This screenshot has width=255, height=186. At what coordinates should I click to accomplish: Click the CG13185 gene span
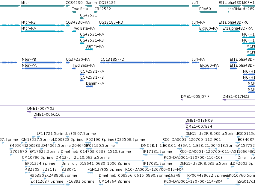pyautogui.click(x=144, y=6)
